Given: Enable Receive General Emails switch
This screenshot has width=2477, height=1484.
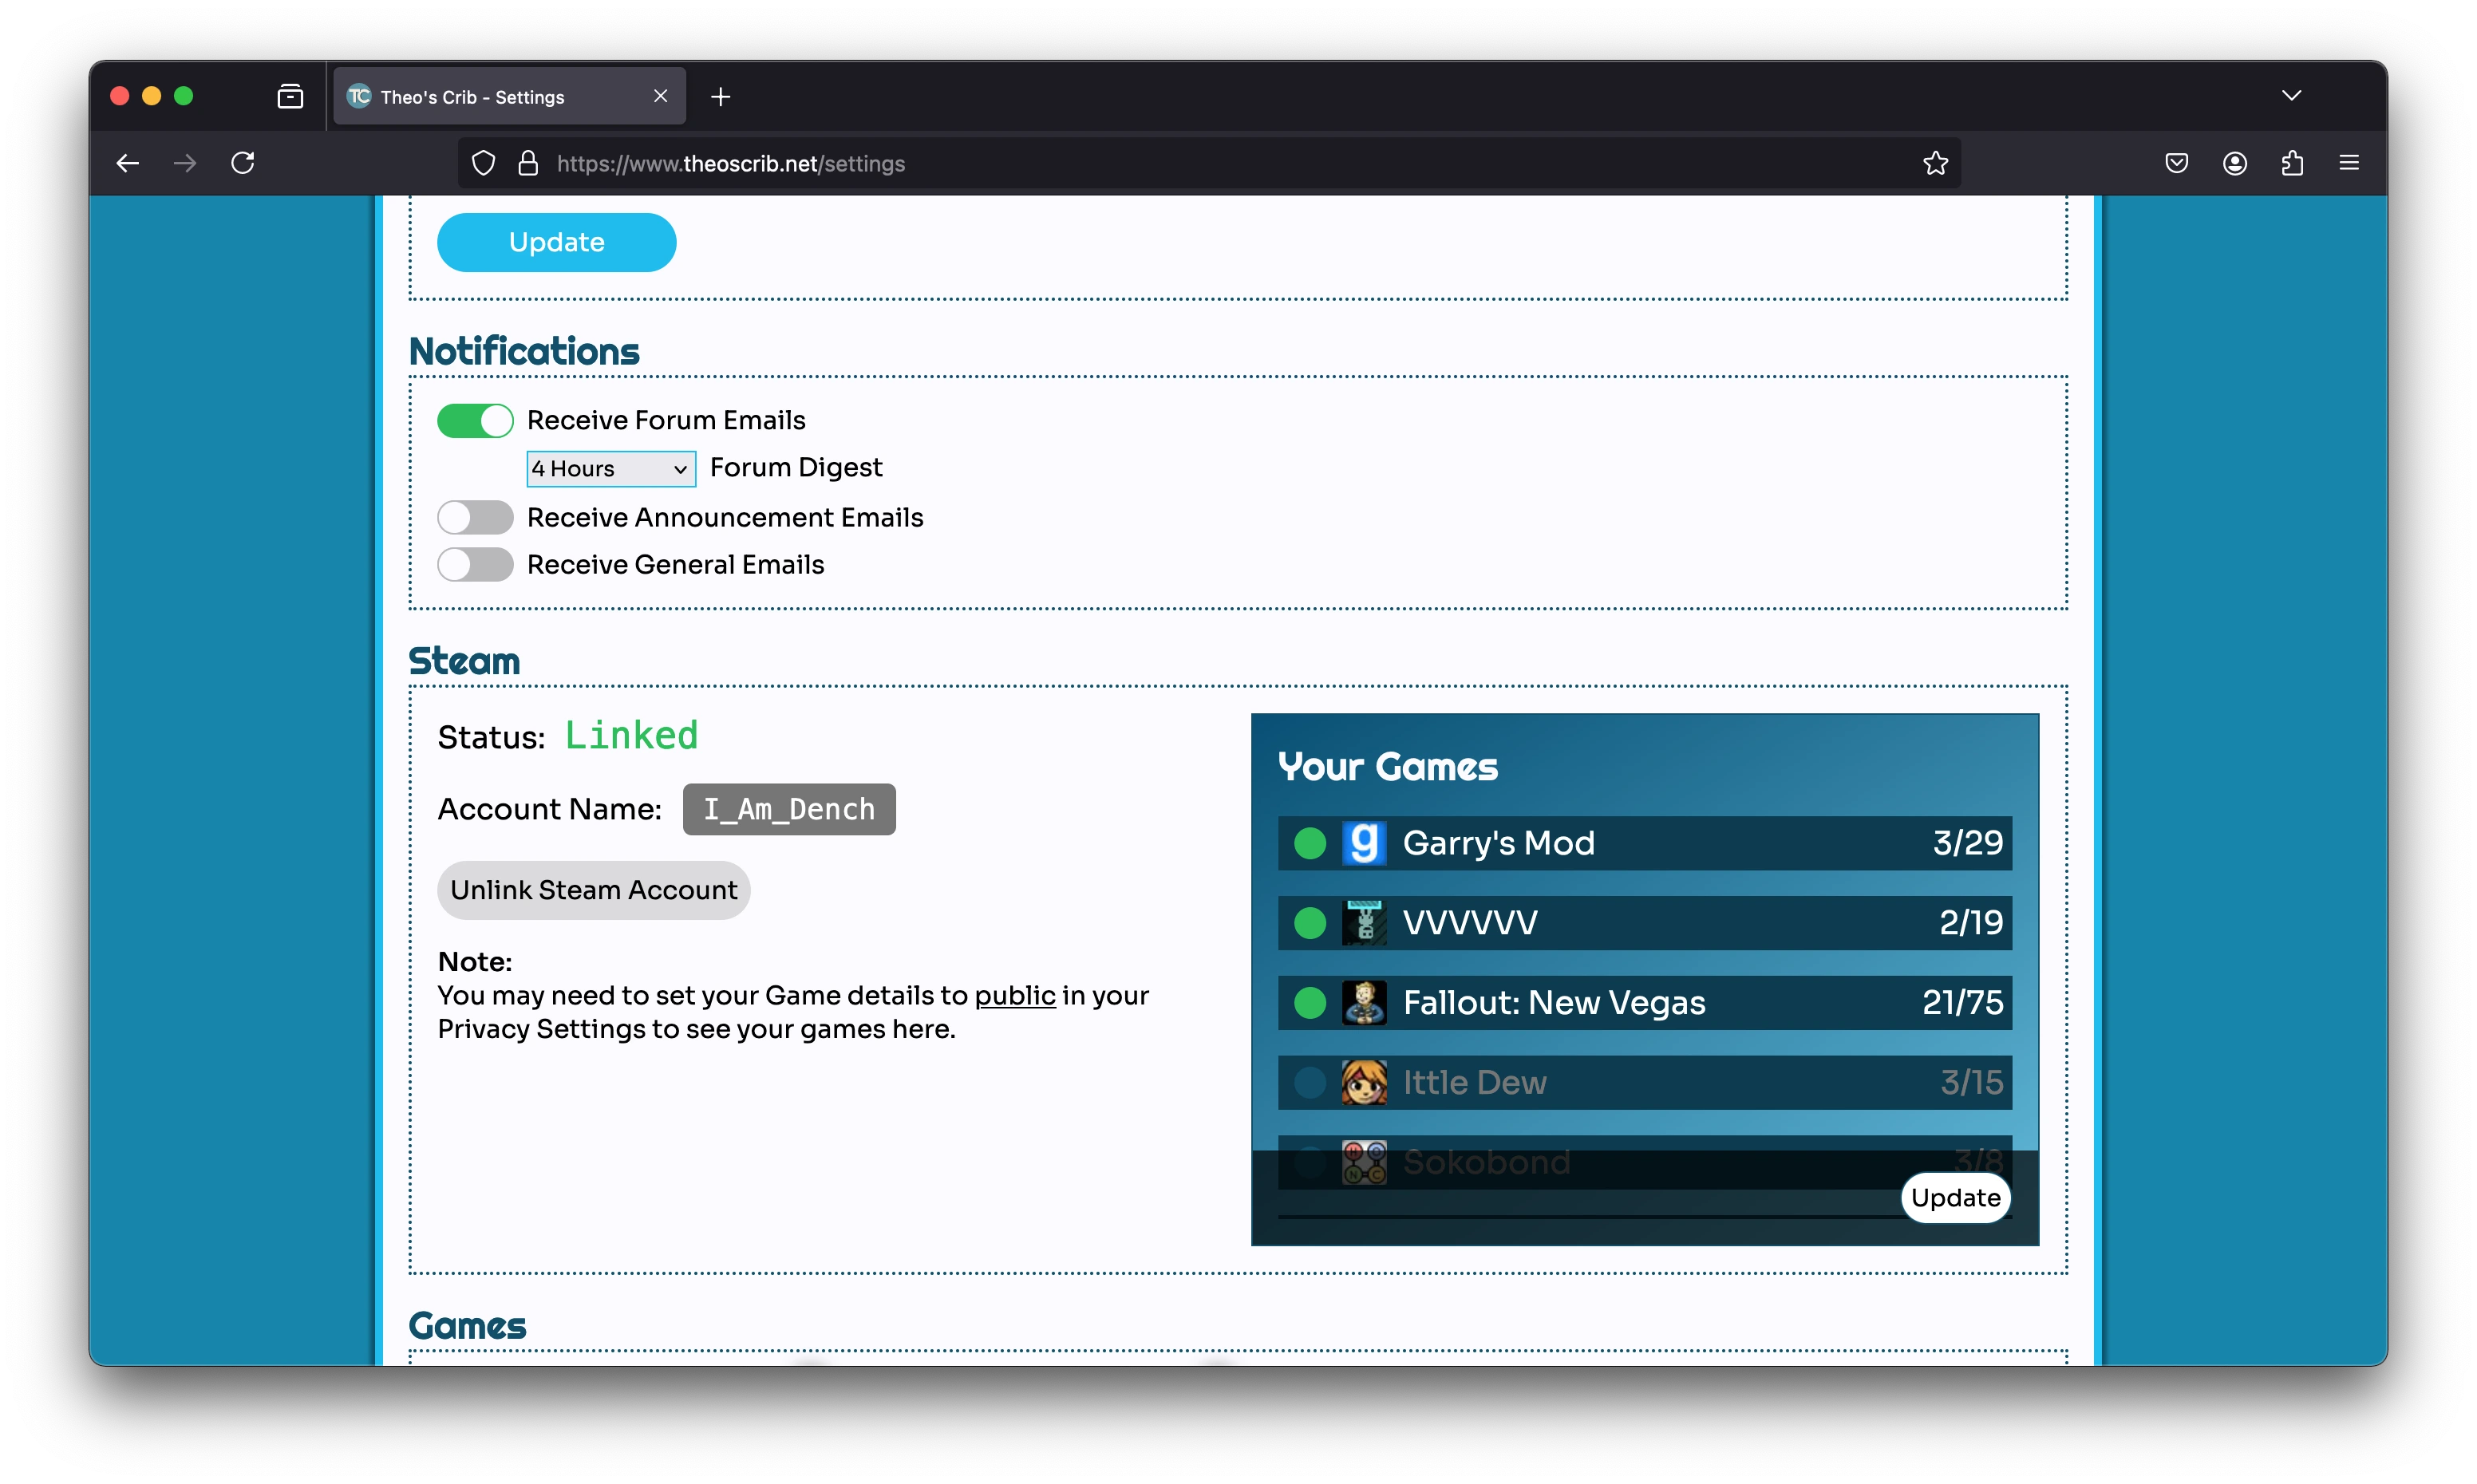Looking at the screenshot, I should click(475, 565).
